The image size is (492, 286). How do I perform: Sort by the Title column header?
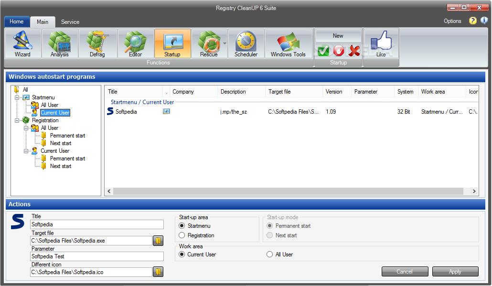134,92
